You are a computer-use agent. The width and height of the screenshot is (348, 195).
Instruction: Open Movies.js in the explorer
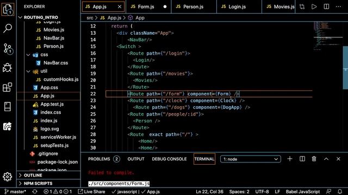click(54, 30)
